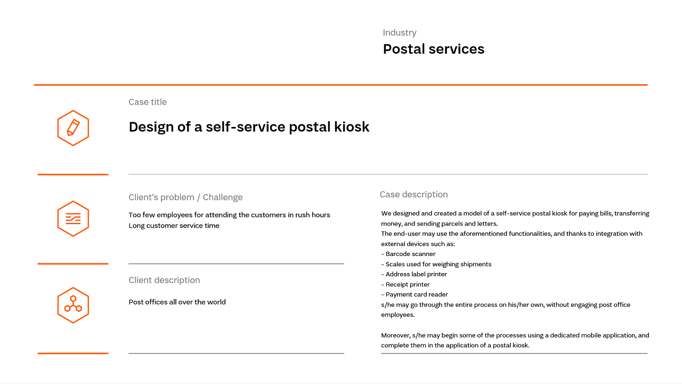Click the pencil hexagon icon
Screen dimensions: 682x384
click(x=73, y=128)
